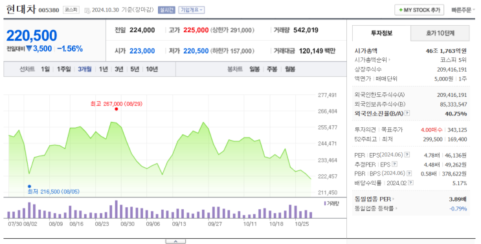
Task: Click the 거래대금 value 120,149 백만
Action: 317,51
